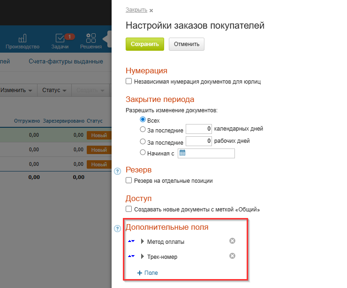Screen dimensions: 347x288
Task: Check Создавать новые документы с меткой «Общий»
Action: [129, 209]
